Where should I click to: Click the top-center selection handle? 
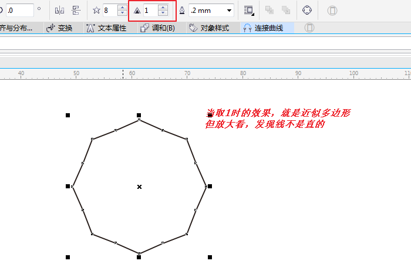pyautogui.click(x=139, y=115)
